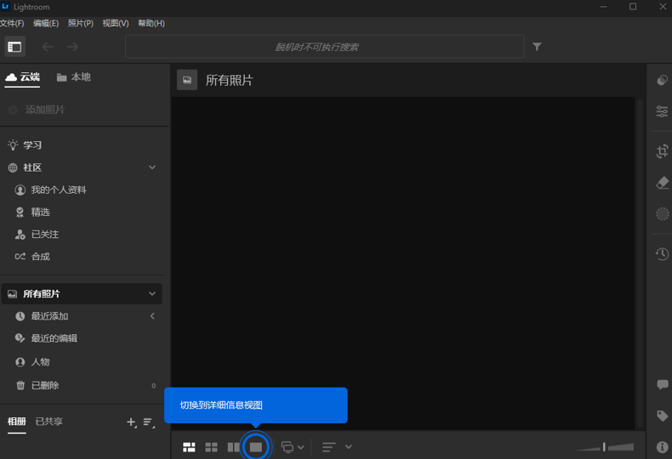Open the 编辑(E) menu
The image size is (672, 459).
point(46,23)
